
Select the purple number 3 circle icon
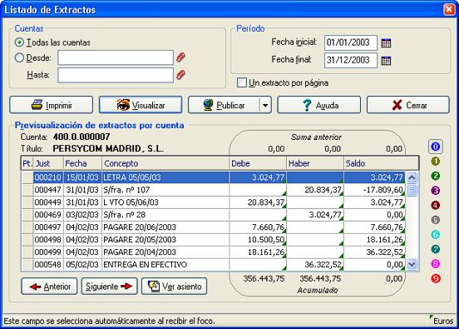(x=435, y=190)
